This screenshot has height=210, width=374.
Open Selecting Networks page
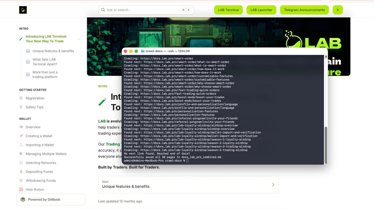(41, 163)
